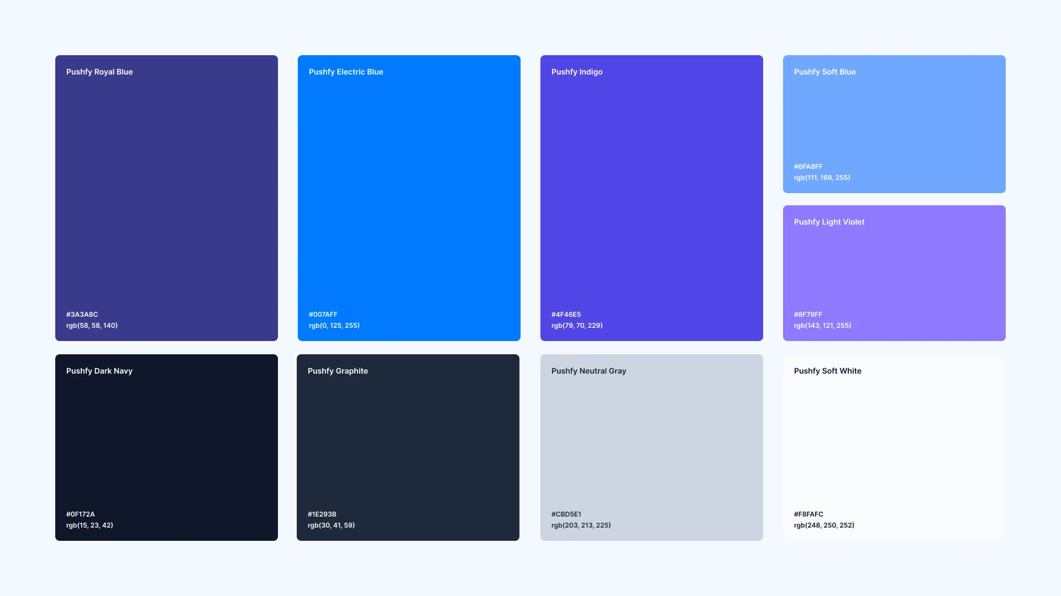The width and height of the screenshot is (1061, 596).
Task: Click the #CBD5E1 hex code
Action: point(566,514)
